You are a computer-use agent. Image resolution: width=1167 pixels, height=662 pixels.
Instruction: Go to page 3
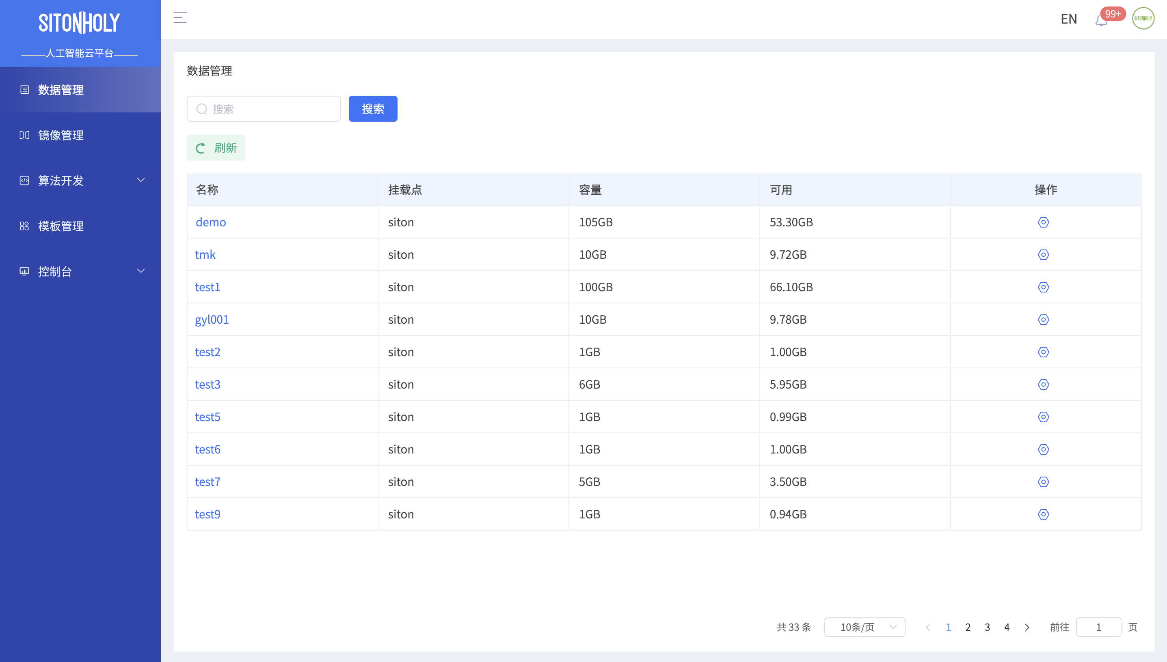click(x=987, y=628)
